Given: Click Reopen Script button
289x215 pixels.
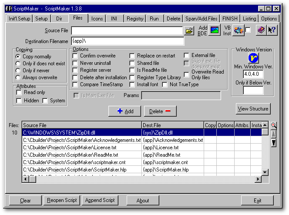Looking at the screenshot, I should [62, 200].
